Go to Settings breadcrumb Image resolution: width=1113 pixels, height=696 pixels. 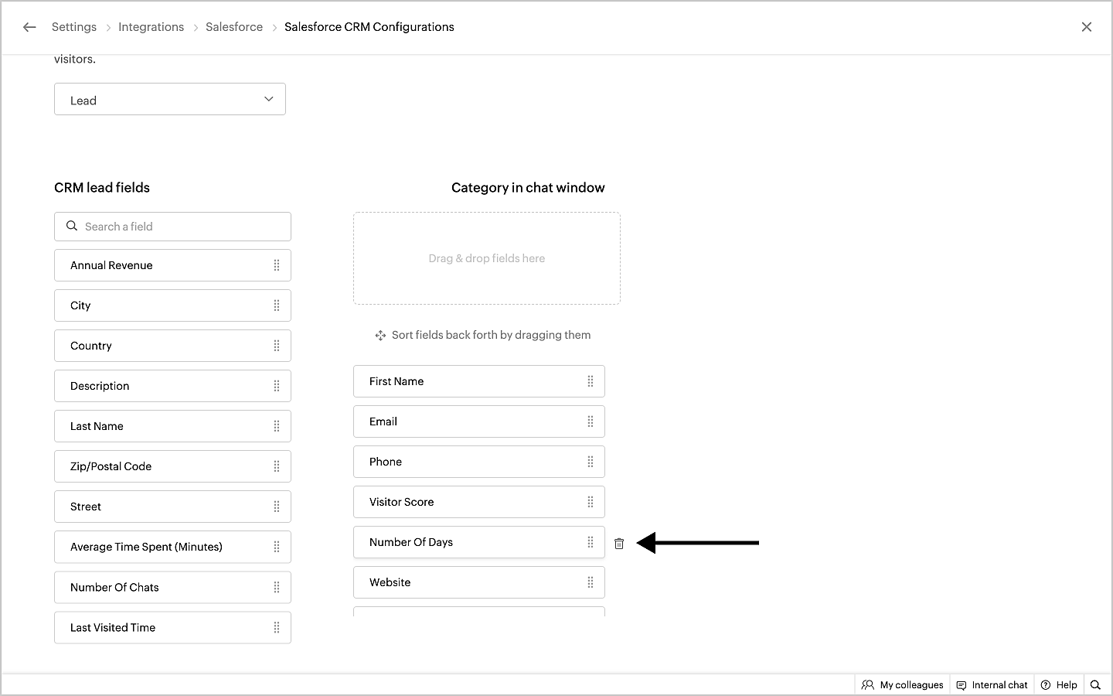[74, 27]
